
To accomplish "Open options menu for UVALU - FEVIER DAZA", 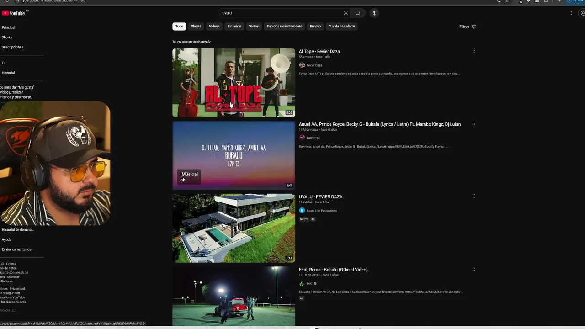I will tap(474, 196).
